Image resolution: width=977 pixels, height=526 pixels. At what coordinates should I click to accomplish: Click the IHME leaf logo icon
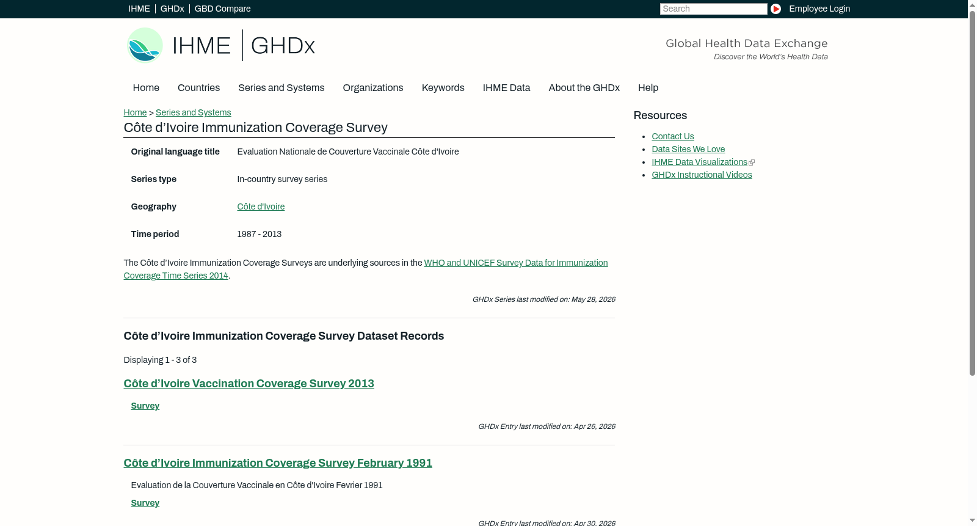point(145,45)
